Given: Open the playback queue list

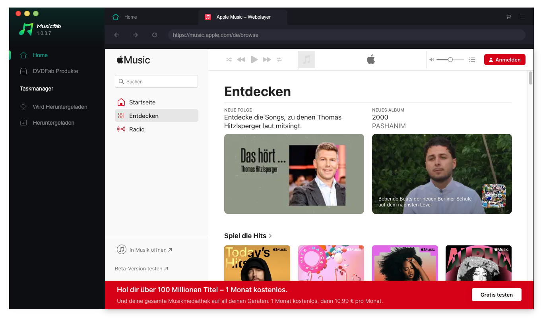Looking at the screenshot, I should click(x=472, y=60).
